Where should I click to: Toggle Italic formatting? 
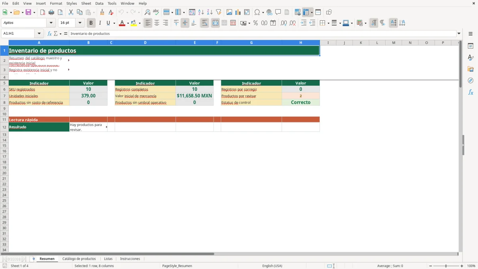pyautogui.click(x=100, y=23)
